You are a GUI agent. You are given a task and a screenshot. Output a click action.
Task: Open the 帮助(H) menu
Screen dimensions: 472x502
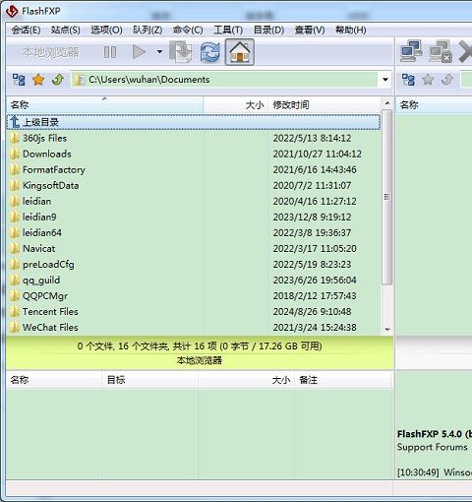[x=351, y=31]
